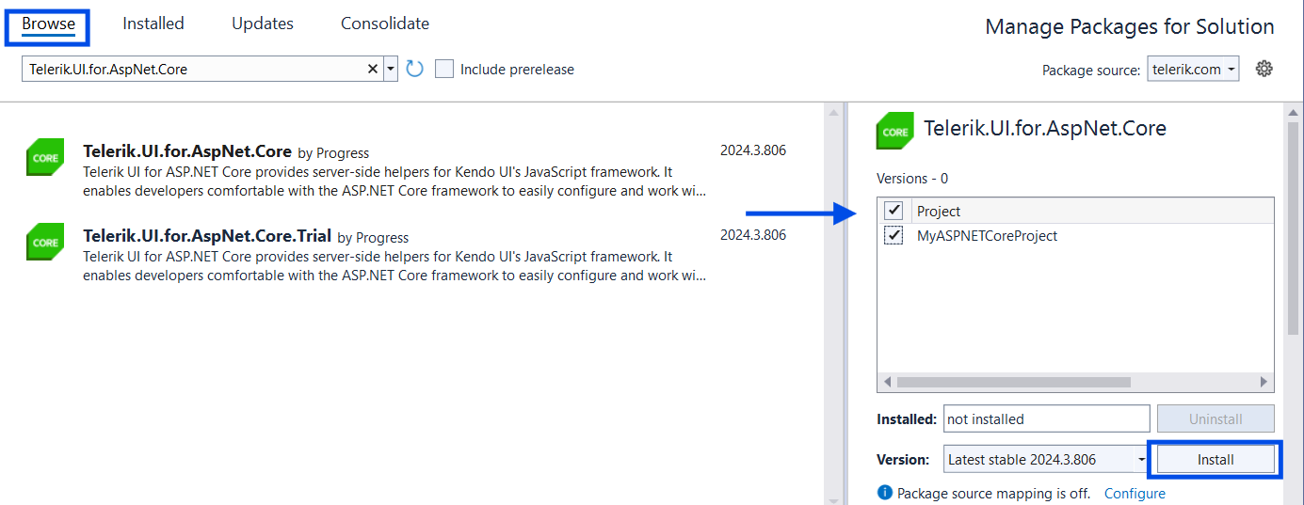Click the Telerik.UI.for.AspNet.Core package icon in list

point(45,158)
